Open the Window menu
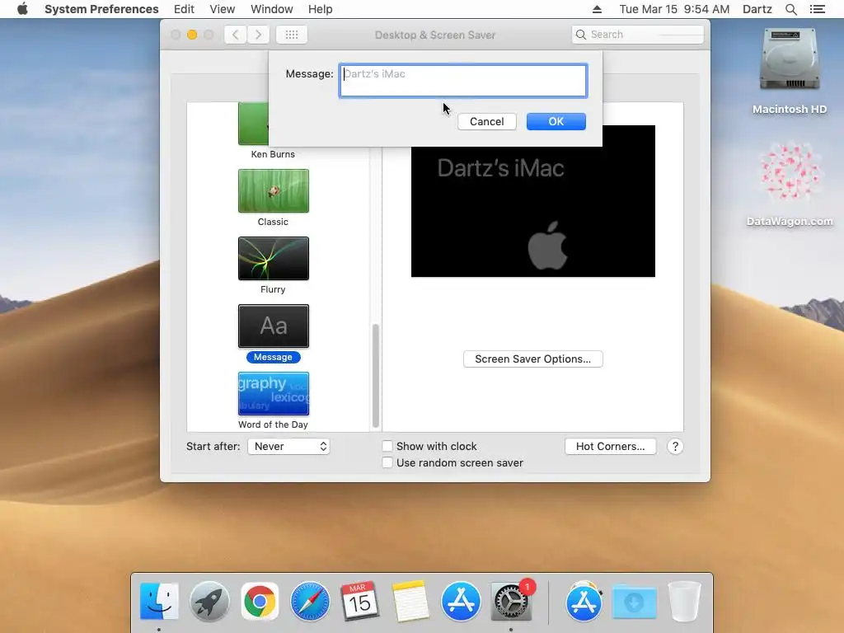 point(272,9)
